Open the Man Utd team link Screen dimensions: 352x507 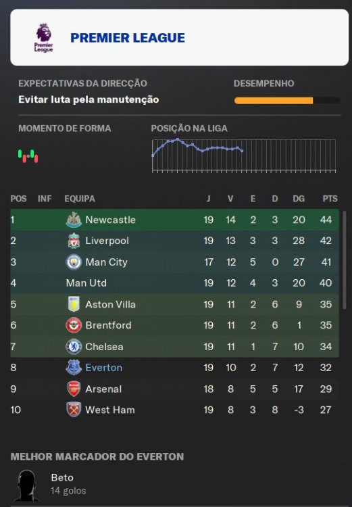86,283
